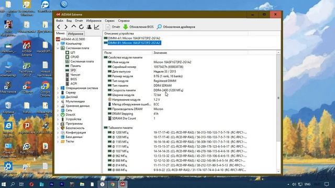Open the Google Chrome desktop shortcut

45,89
